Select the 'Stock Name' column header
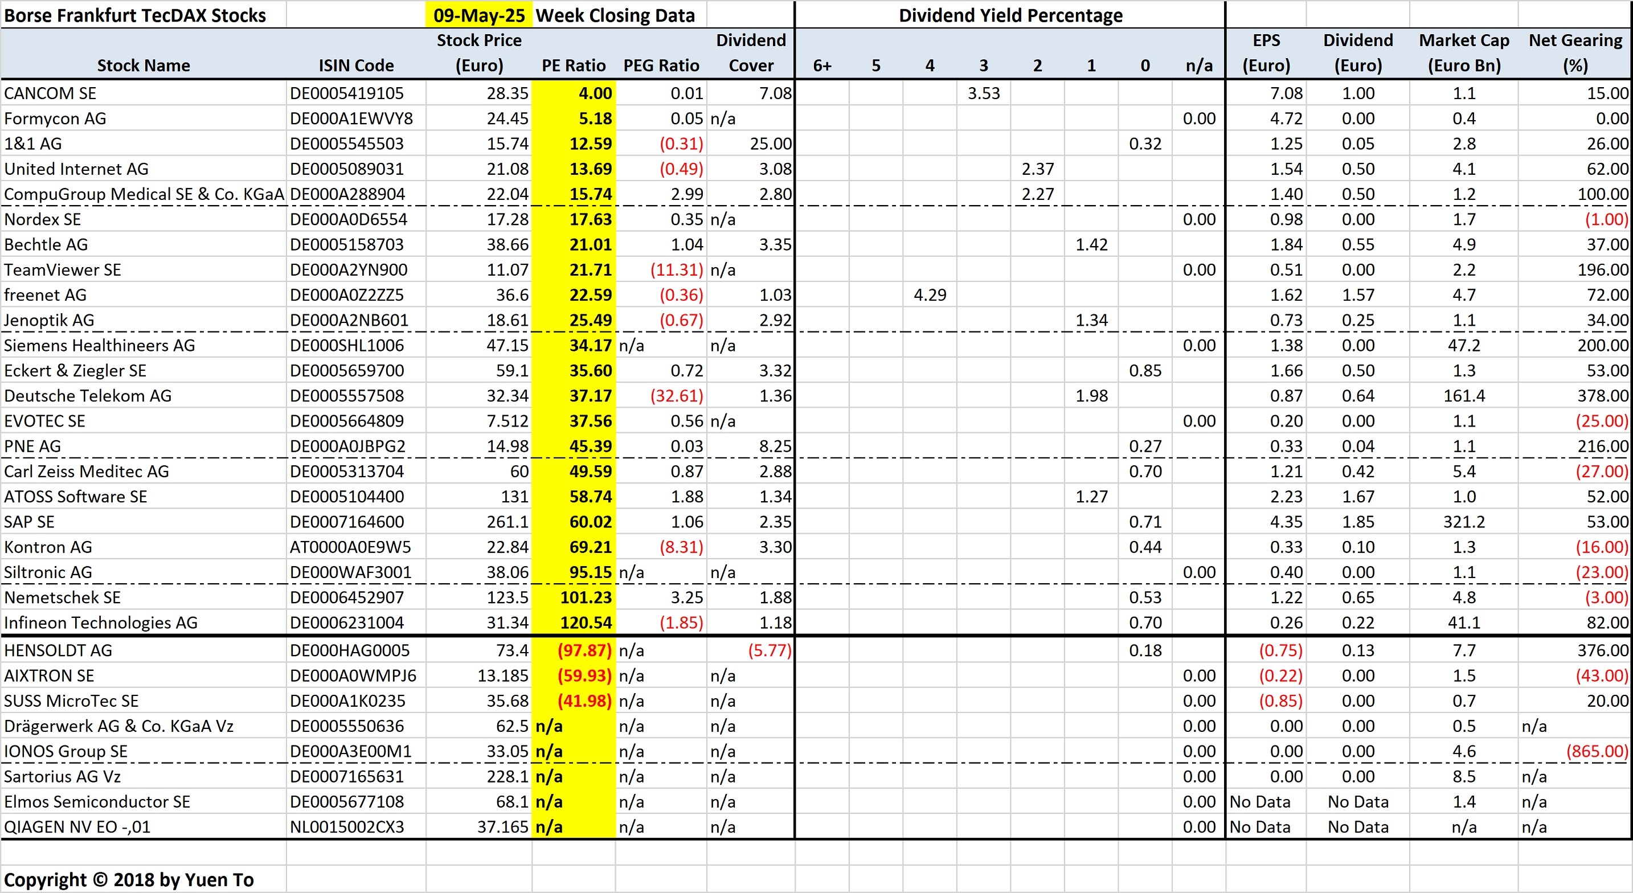The height and width of the screenshot is (893, 1633). (x=144, y=65)
